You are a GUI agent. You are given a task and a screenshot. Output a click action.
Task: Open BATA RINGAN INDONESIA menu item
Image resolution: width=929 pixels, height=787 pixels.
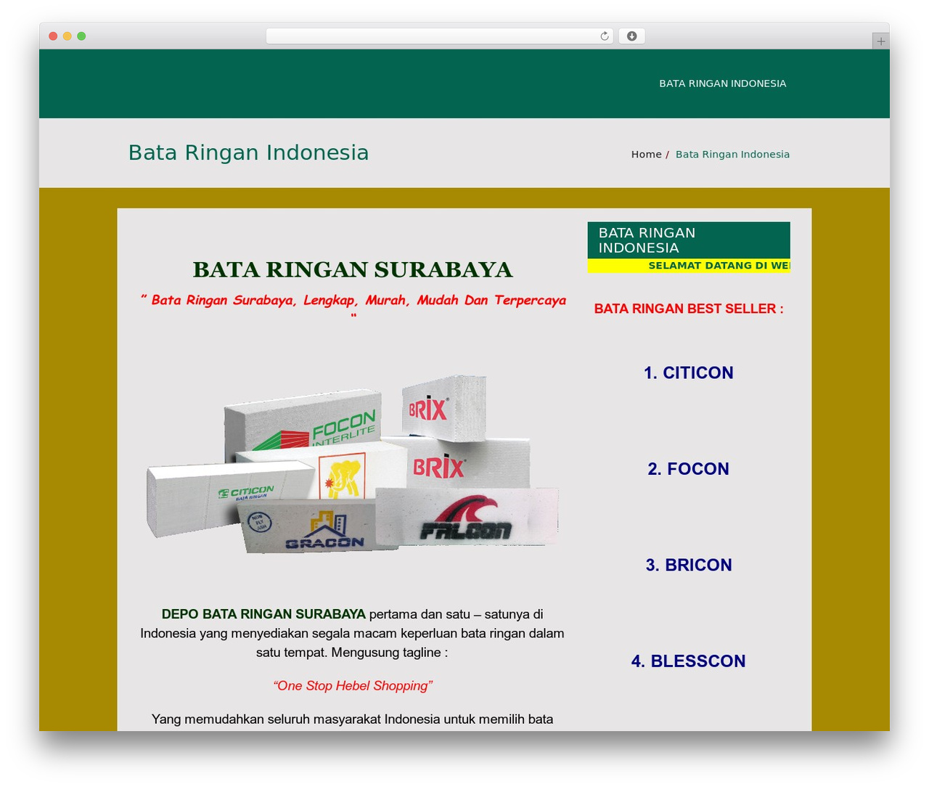(722, 83)
